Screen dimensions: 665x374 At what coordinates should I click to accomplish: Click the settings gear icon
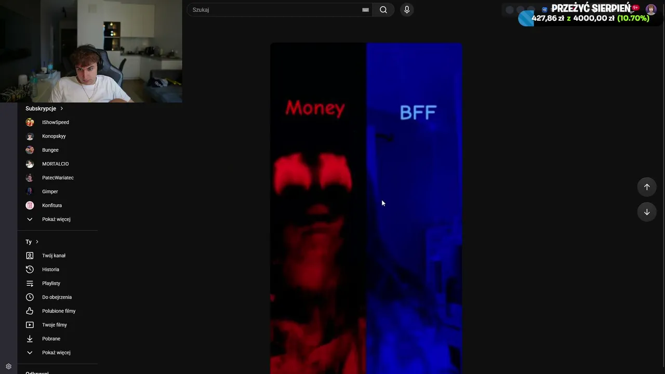pos(8,366)
